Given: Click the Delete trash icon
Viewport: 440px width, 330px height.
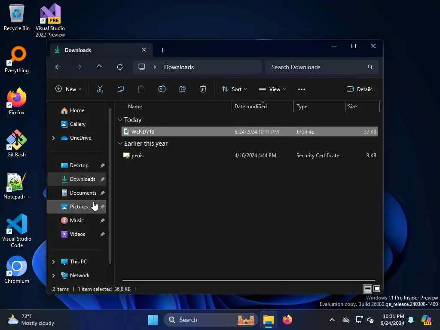Looking at the screenshot, I should (203, 89).
